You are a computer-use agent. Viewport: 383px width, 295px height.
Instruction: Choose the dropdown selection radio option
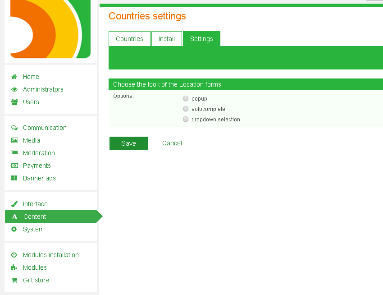[186, 119]
